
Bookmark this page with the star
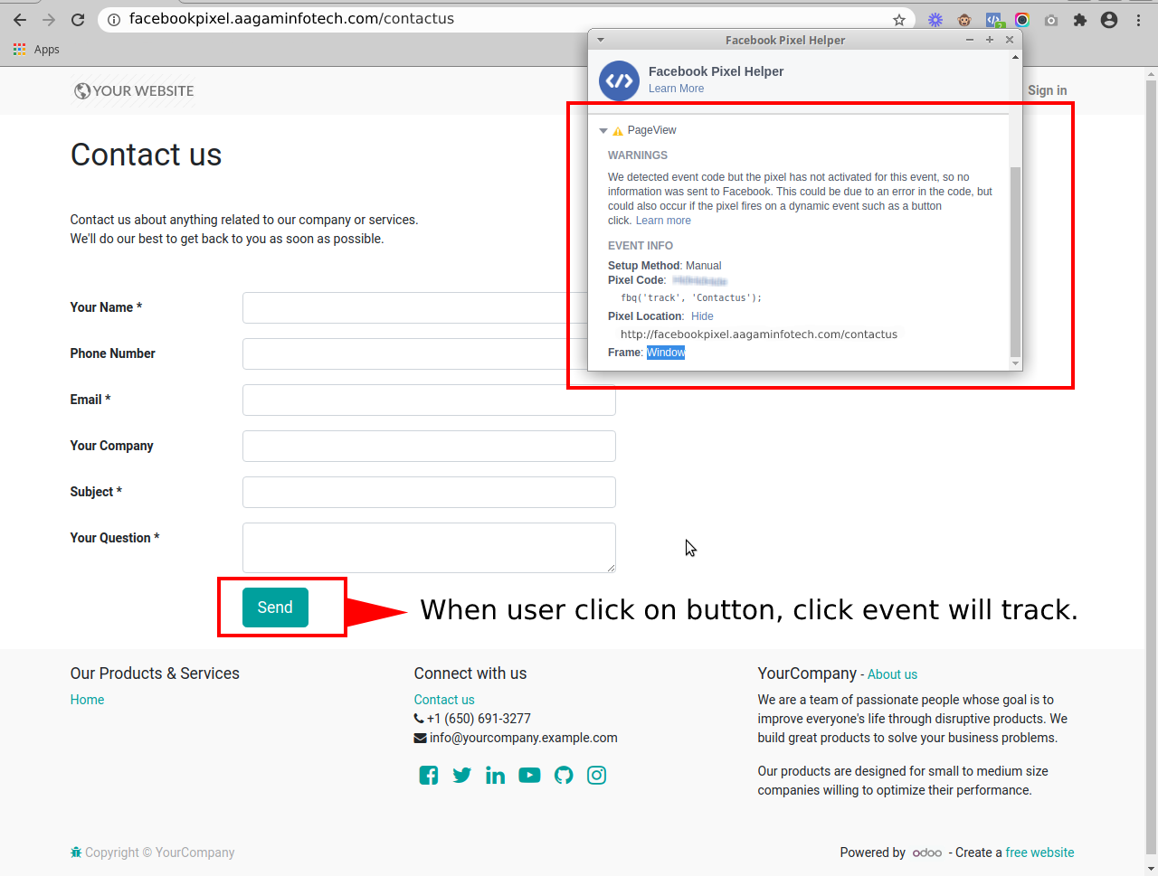899,20
